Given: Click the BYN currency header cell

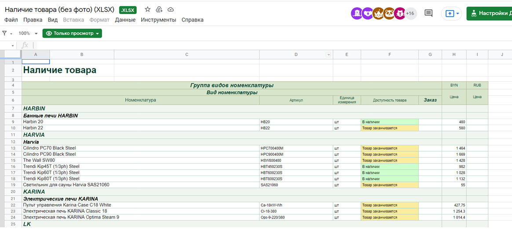Looking at the screenshot, I should [454, 86].
